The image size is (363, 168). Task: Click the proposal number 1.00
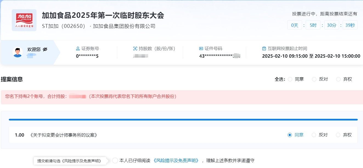tap(19, 135)
